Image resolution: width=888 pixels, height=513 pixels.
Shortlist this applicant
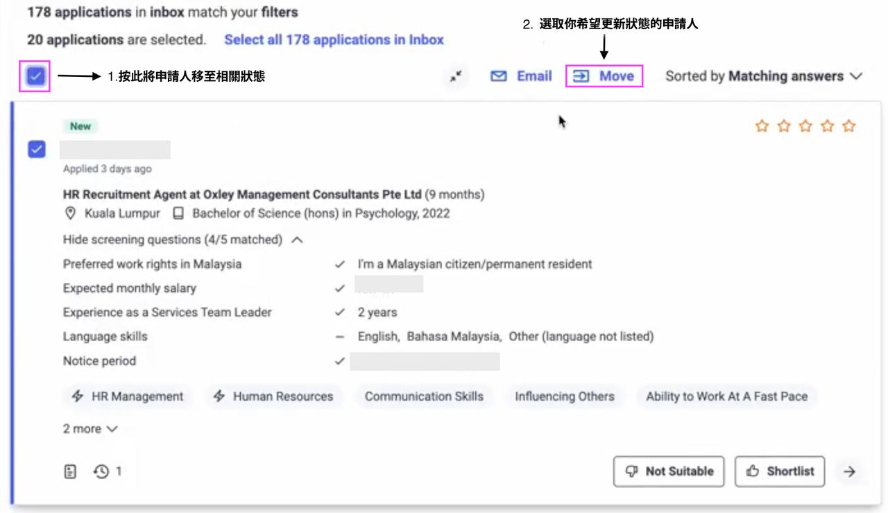780,471
